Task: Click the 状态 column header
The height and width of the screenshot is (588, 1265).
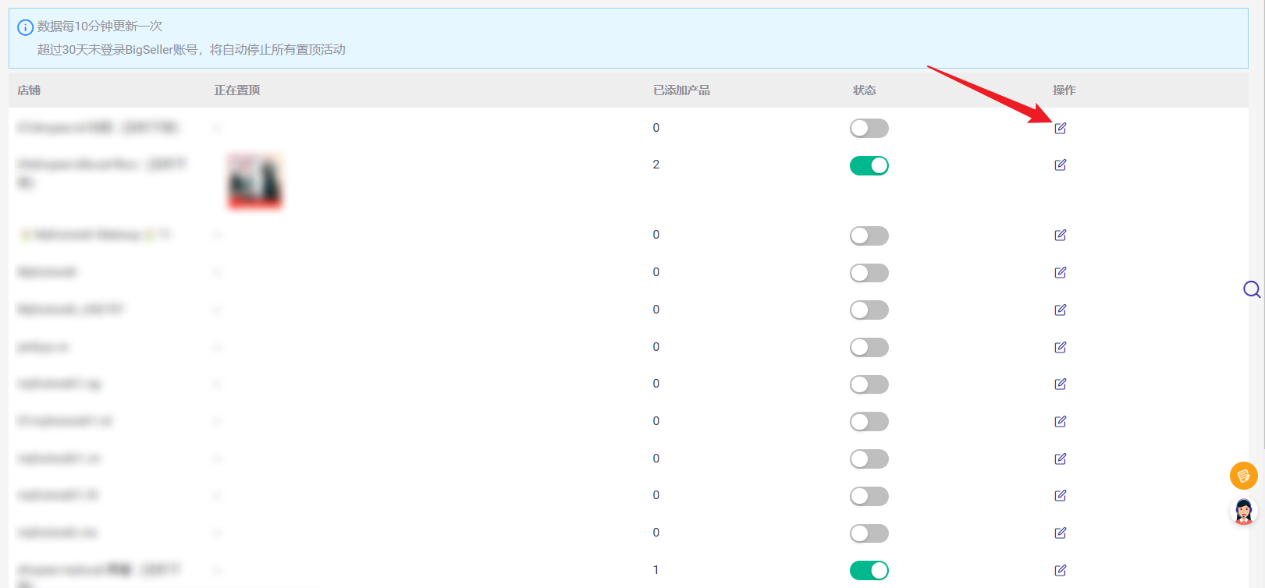Action: pyautogui.click(x=864, y=90)
